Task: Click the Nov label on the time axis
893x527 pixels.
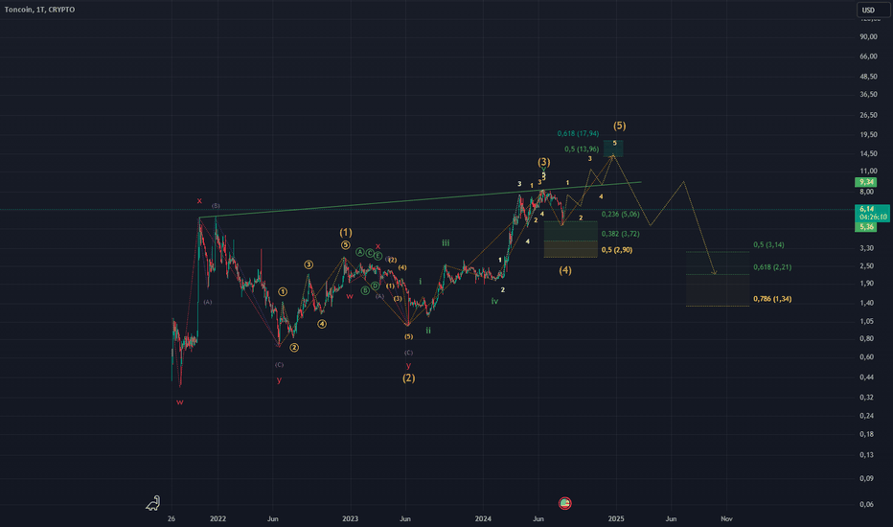Action: [x=726, y=518]
